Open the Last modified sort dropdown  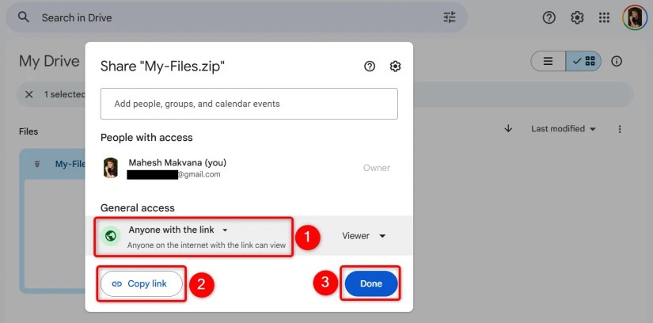click(564, 129)
